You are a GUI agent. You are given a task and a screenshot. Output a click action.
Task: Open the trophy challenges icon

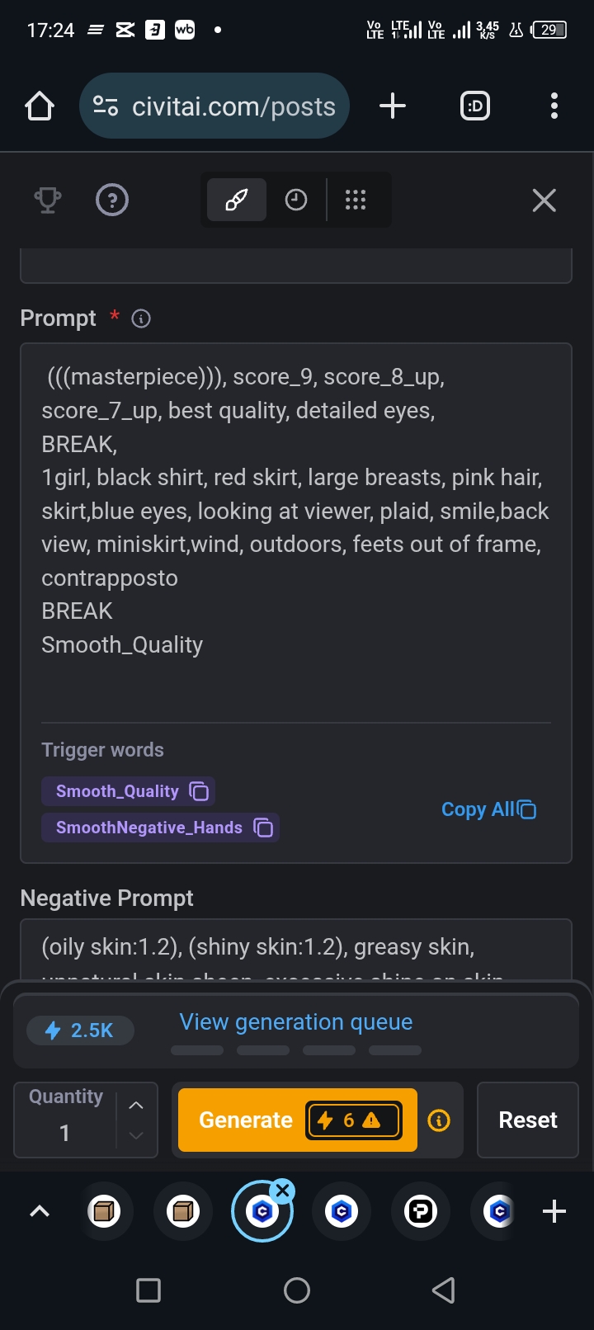47,200
